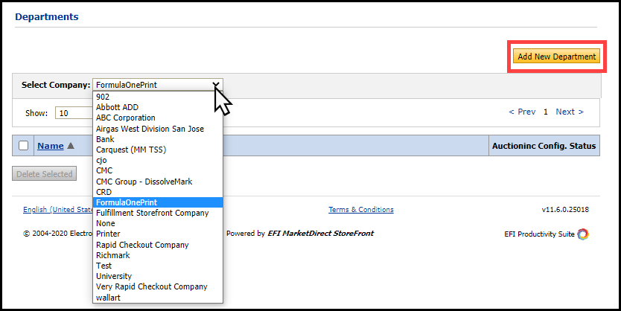Choose ABC Corporation from company list
The image size is (621, 311).
pyautogui.click(x=125, y=118)
